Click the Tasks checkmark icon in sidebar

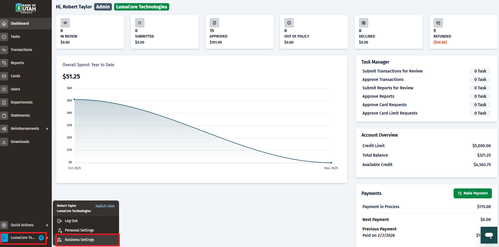click(4, 37)
